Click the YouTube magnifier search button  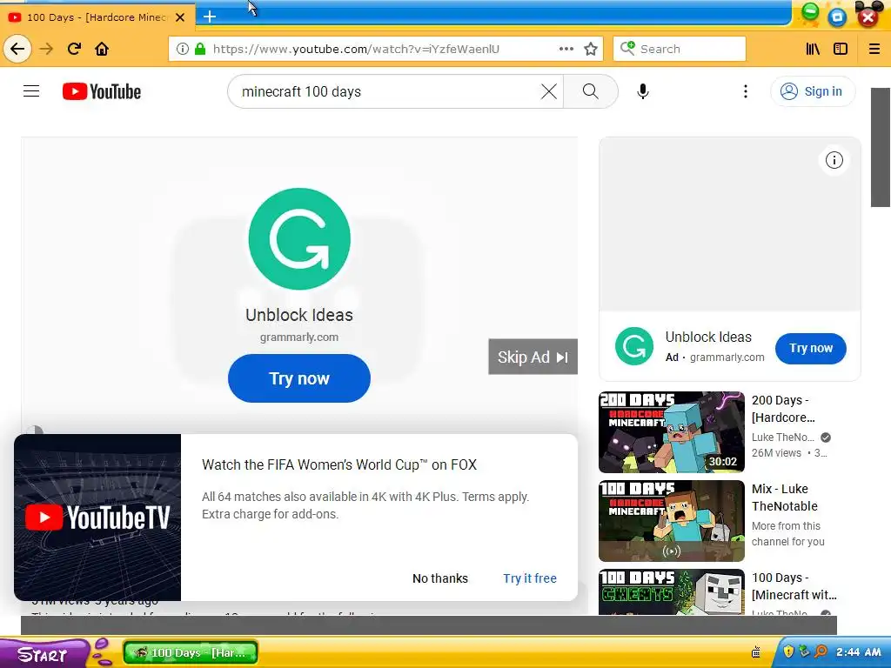tap(591, 91)
